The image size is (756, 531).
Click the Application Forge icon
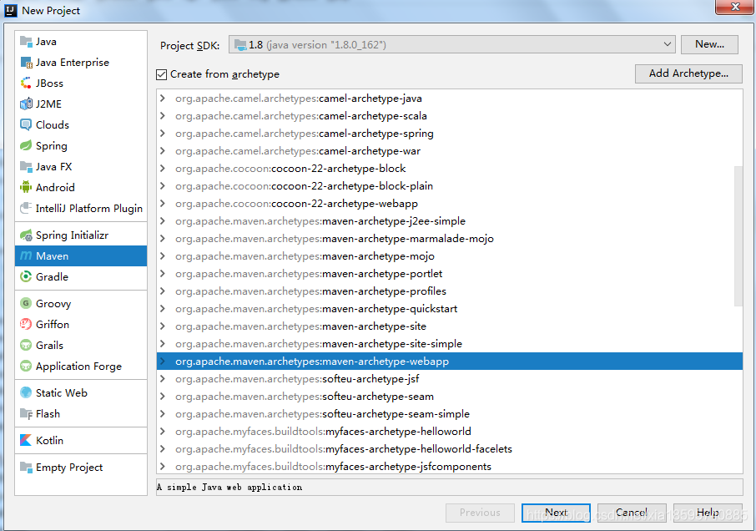point(26,366)
